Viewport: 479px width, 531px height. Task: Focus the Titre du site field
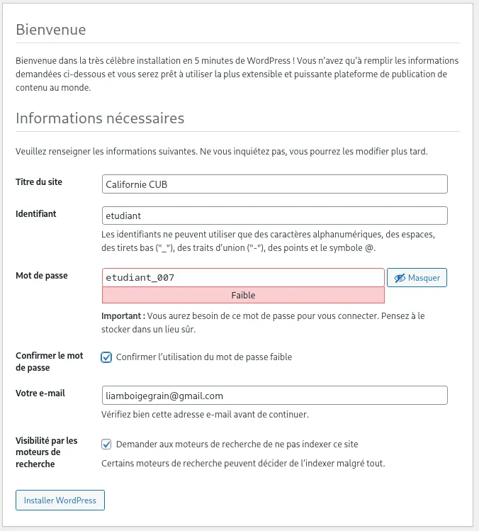click(275, 184)
